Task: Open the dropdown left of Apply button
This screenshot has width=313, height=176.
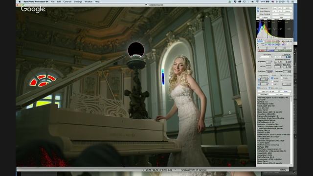Action: click(x=268, y=91)
